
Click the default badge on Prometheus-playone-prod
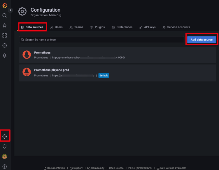pos(104,75)
